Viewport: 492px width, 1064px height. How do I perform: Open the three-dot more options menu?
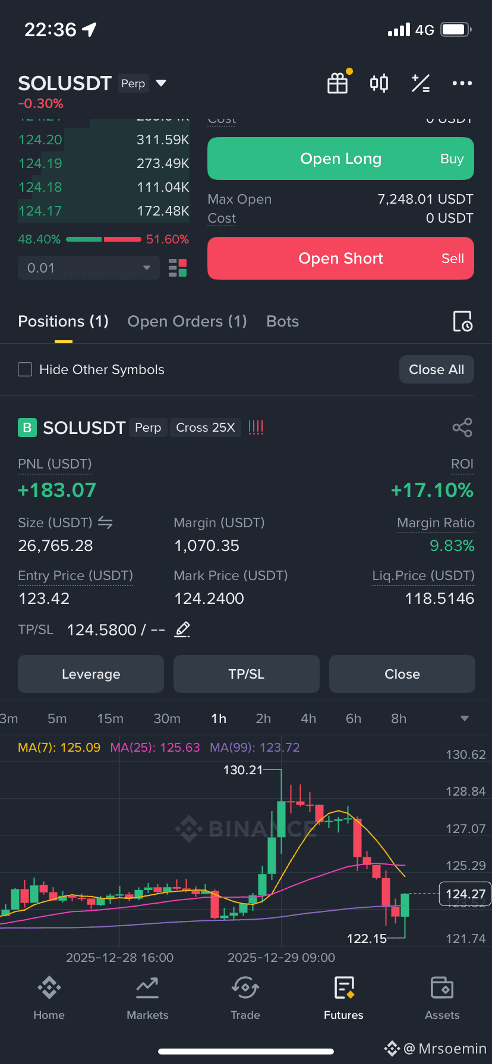(x=462, y=83)
